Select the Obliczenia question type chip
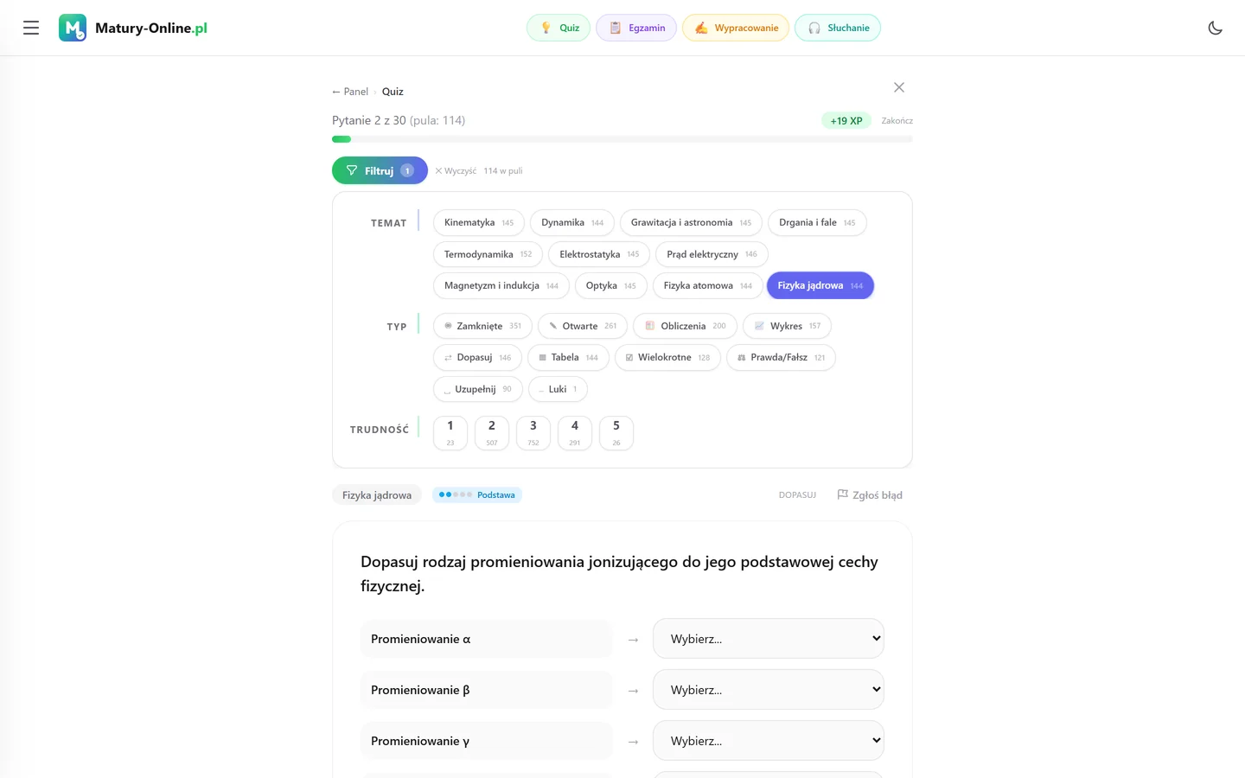 click(685, 326)
